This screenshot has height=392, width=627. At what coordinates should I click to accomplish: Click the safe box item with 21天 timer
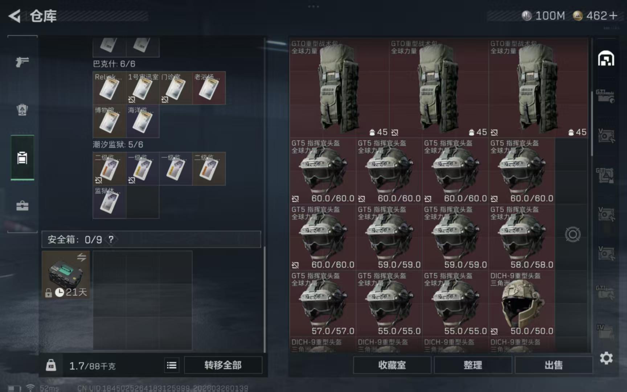pyautogui.click(x=66, y=275)
